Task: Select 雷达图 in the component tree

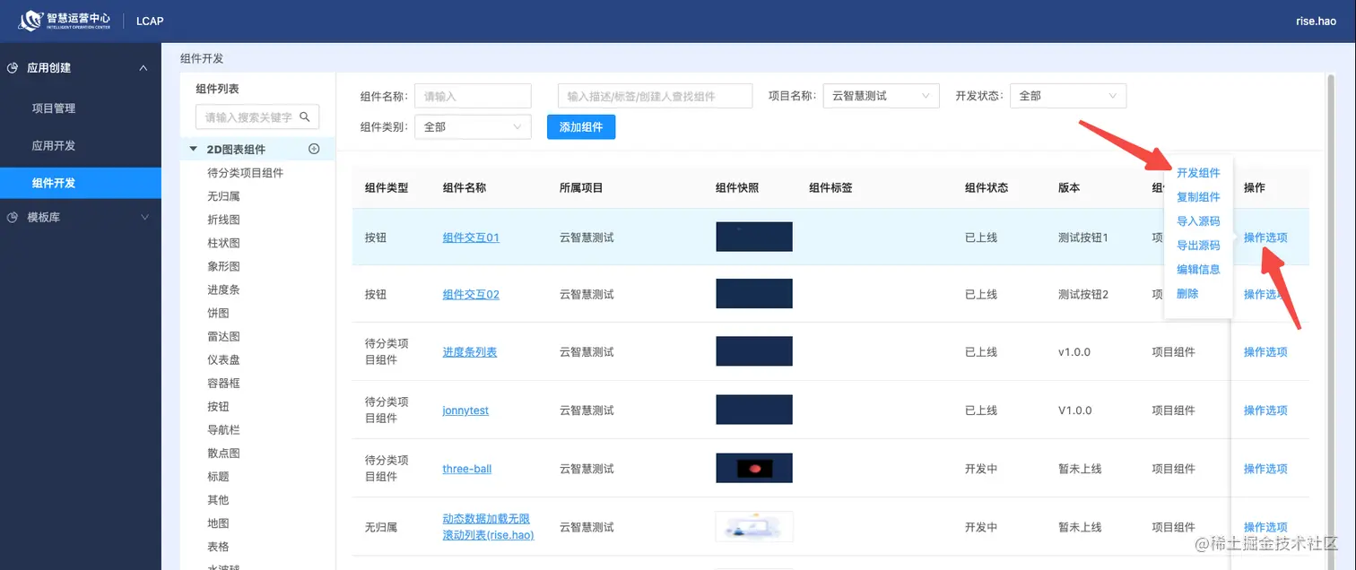Action: [x=223, y=336]
